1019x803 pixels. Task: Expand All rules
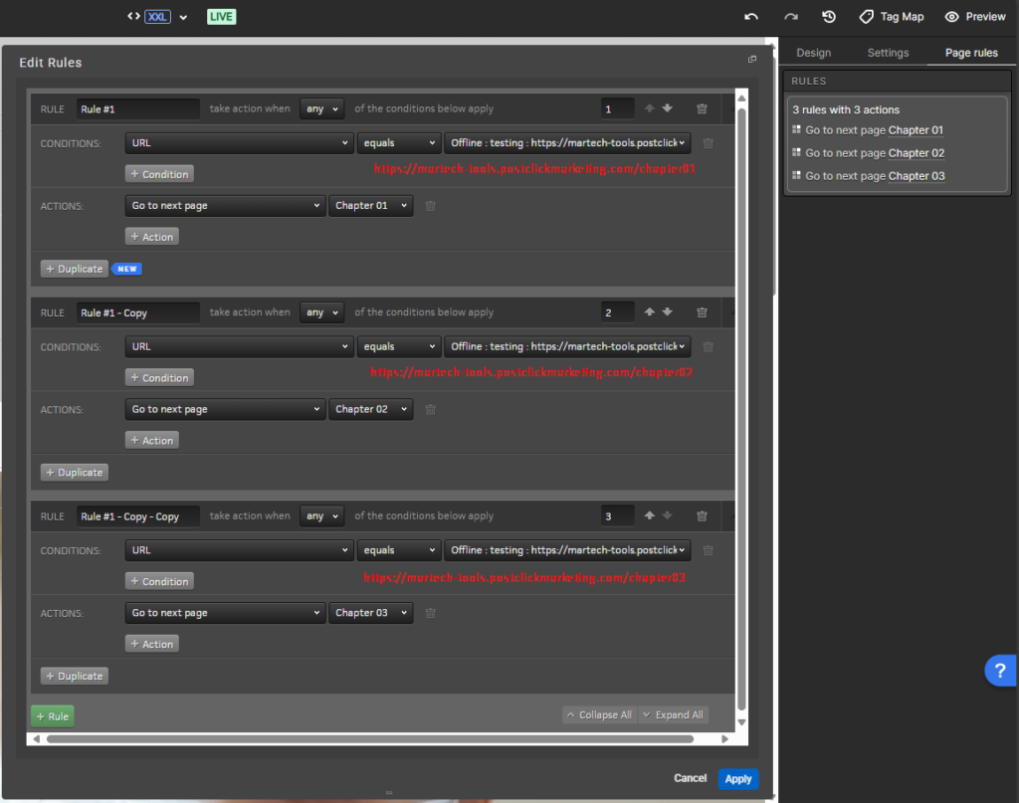pos(674,714)
